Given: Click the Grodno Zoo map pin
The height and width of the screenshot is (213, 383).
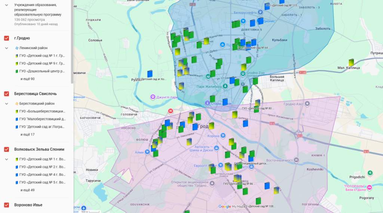Looking at the screenshot, I should 243,73.
